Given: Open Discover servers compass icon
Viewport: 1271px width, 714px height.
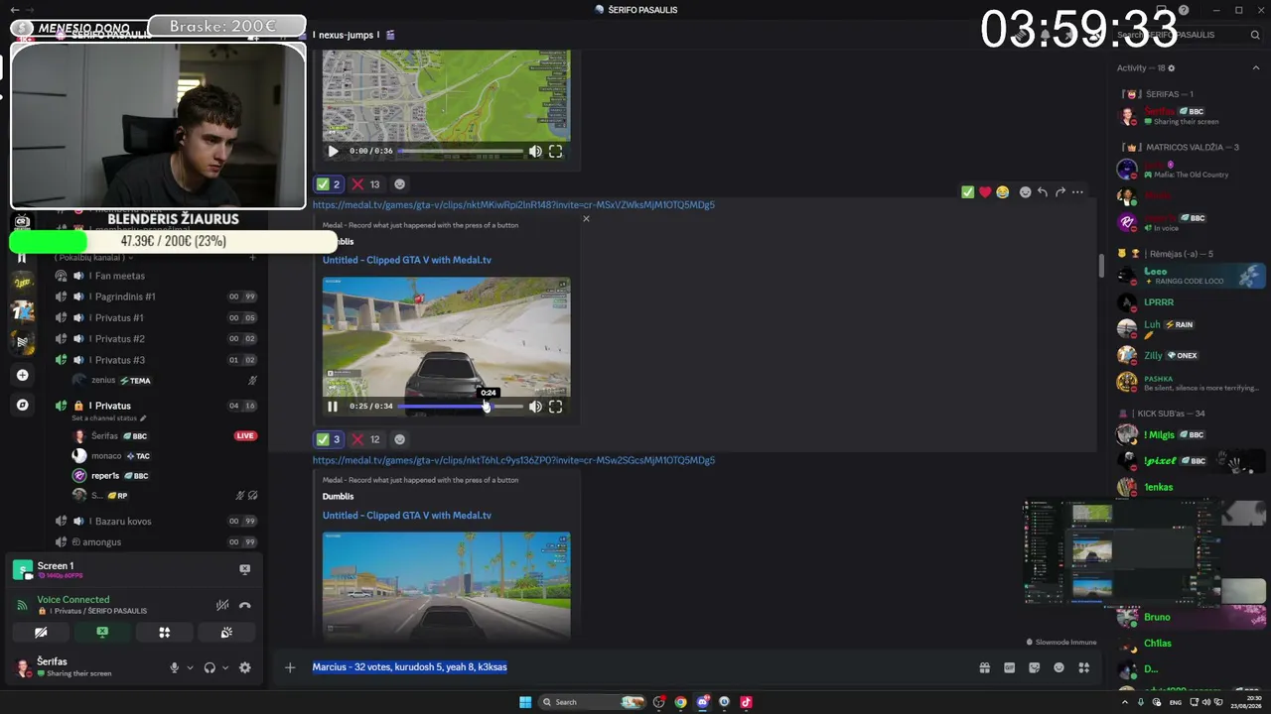Looking at the screenshot, I should [x=22, y=405].
